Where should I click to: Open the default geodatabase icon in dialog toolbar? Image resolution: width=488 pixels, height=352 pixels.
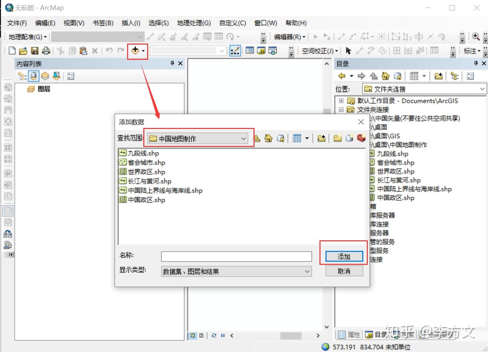pos(281,138)
